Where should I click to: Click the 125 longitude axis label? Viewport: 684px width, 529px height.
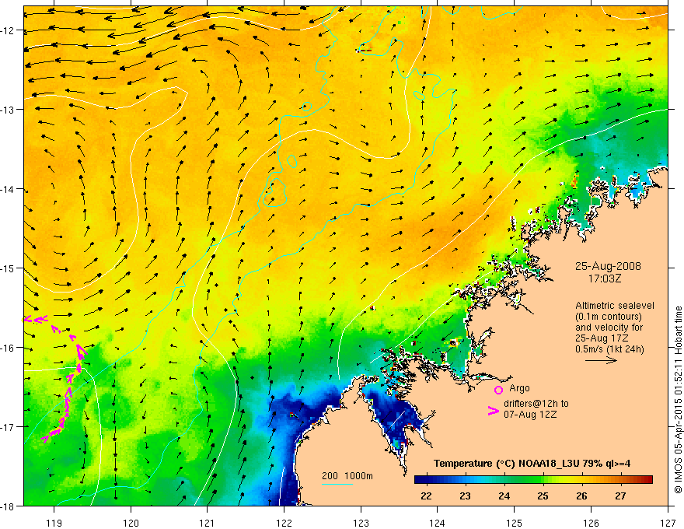[x=515, y=523]
